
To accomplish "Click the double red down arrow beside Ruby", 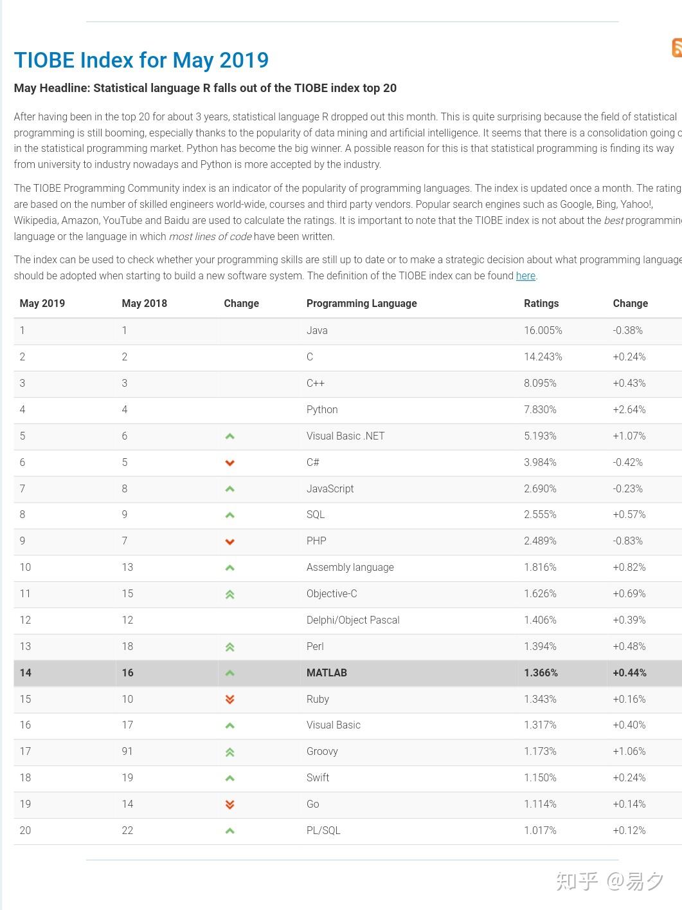I will point(229,700).
